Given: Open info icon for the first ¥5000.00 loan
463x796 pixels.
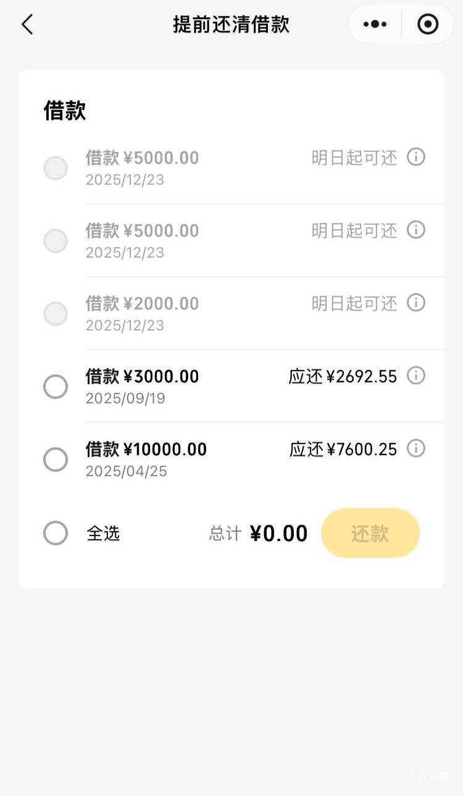Looking at the screenshot, I should 416,157.
